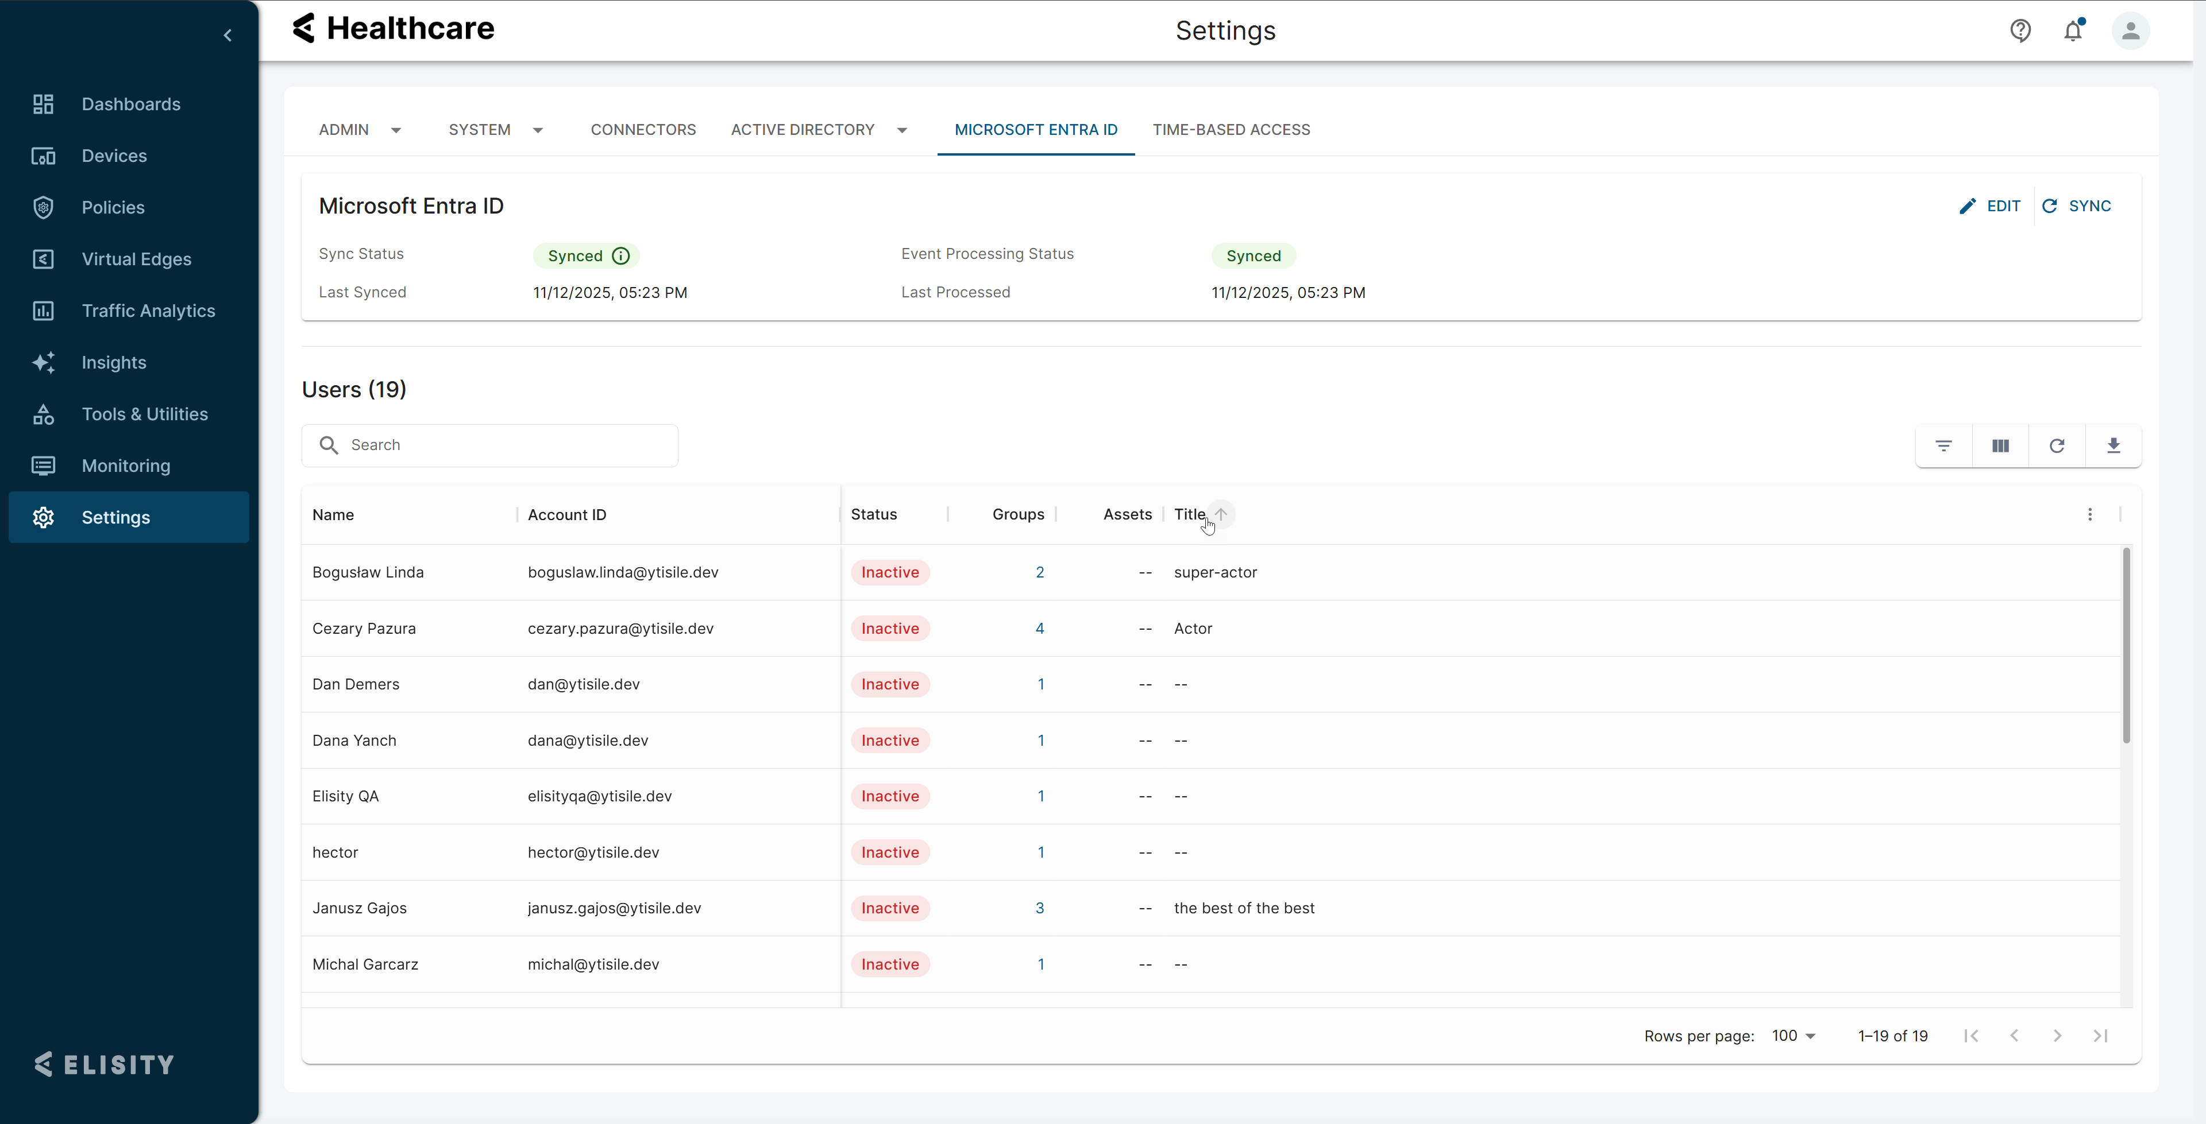Open the table filter icon
This screenshot has height=1124, width=2206.
(1943, 445)
